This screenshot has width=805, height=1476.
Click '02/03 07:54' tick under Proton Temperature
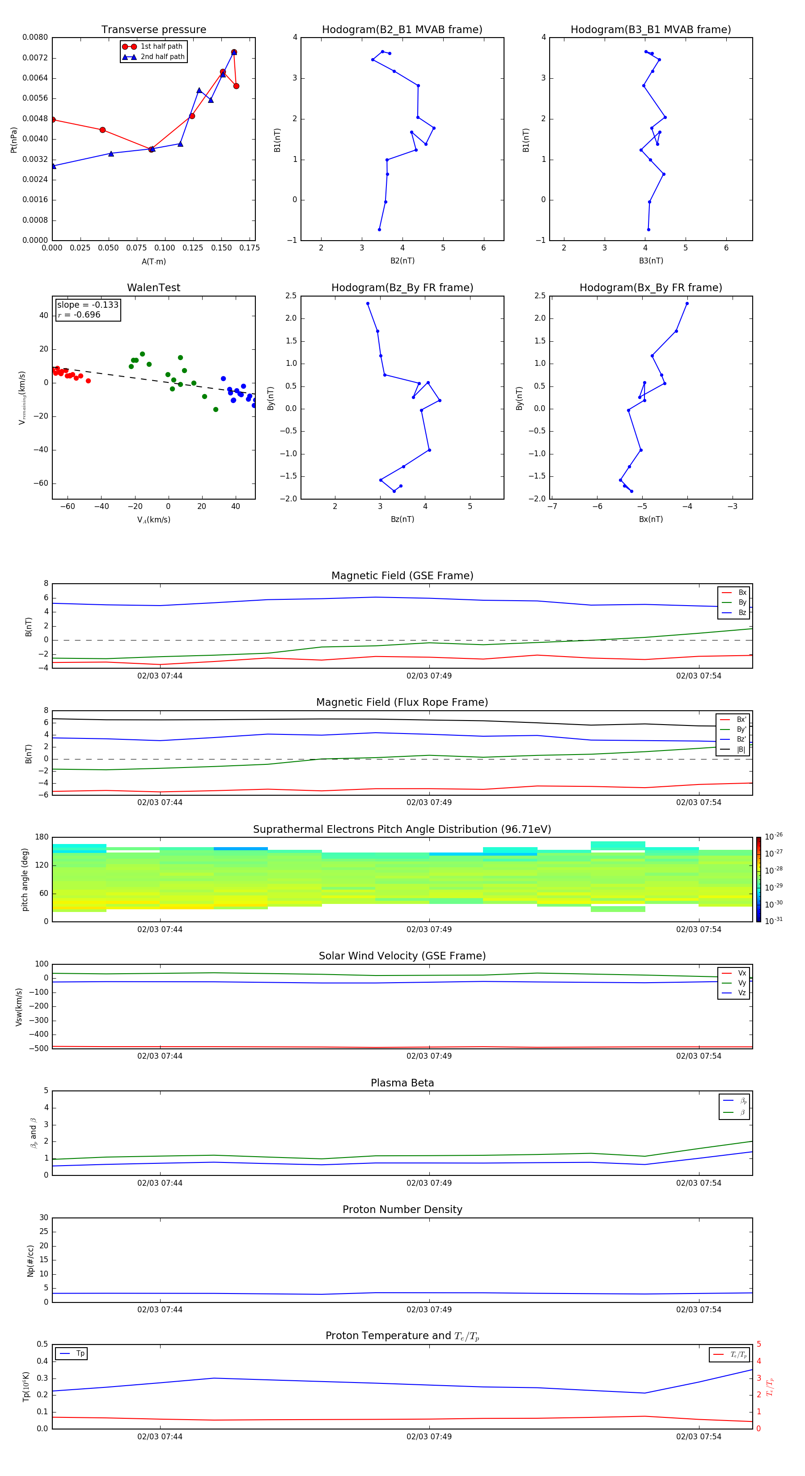coord(699,1437)
